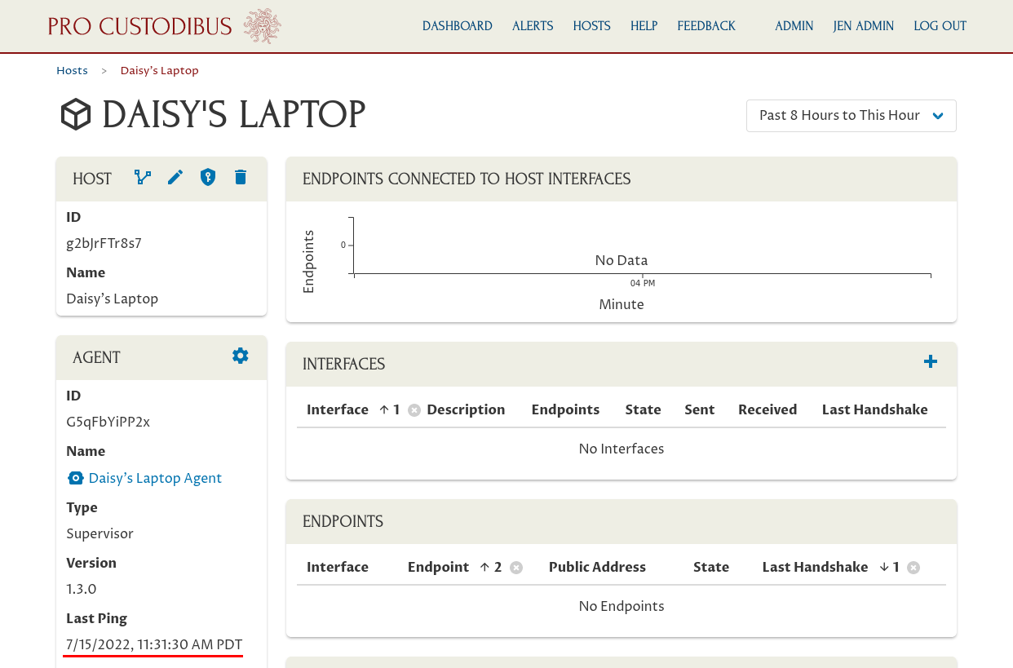Image resolution: width=1013 pixels, height=668 pixels.
Task: Open agent settings gear icon
Action: coord(240,356)
